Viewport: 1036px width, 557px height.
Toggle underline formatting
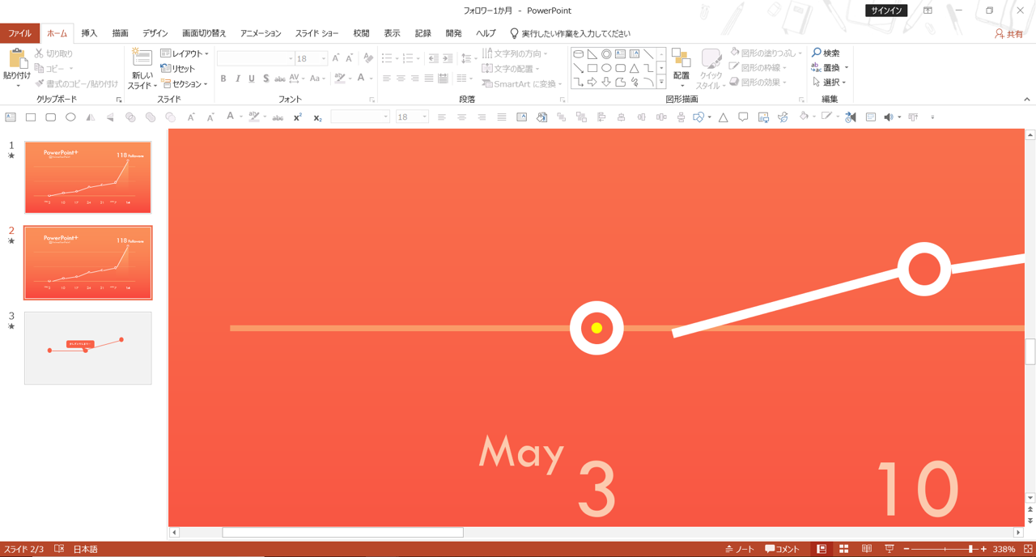pos(252,79)
